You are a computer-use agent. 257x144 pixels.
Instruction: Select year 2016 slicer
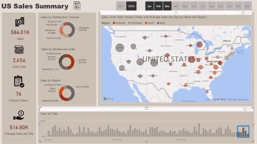tap(131, 6)
